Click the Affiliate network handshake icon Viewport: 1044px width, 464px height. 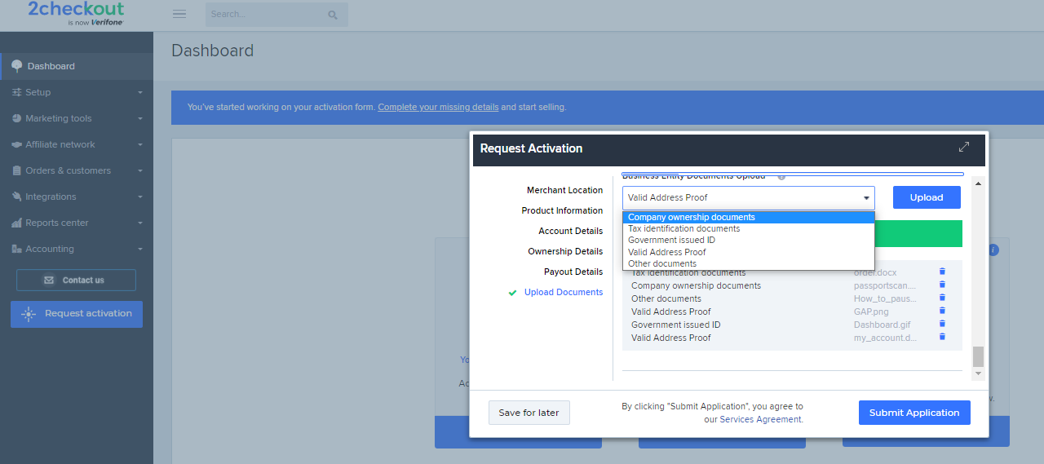point(17,144)
